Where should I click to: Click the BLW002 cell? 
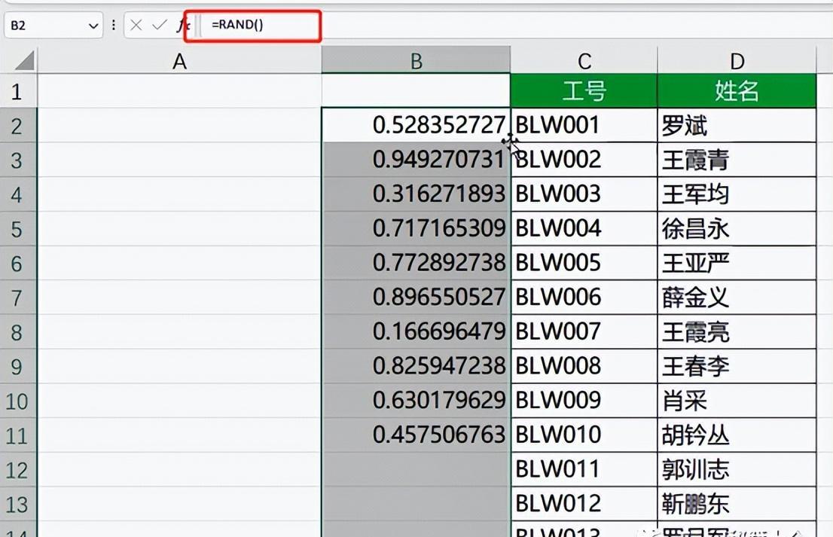(x=584, y=160)
